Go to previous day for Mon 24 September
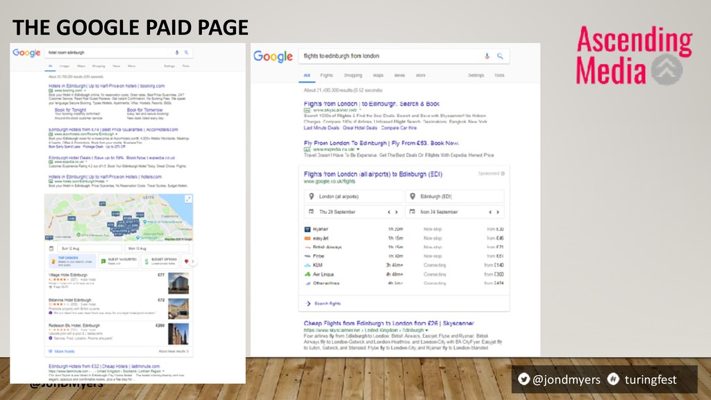Viewport: 711px width, 400px height. pos(490,212)
